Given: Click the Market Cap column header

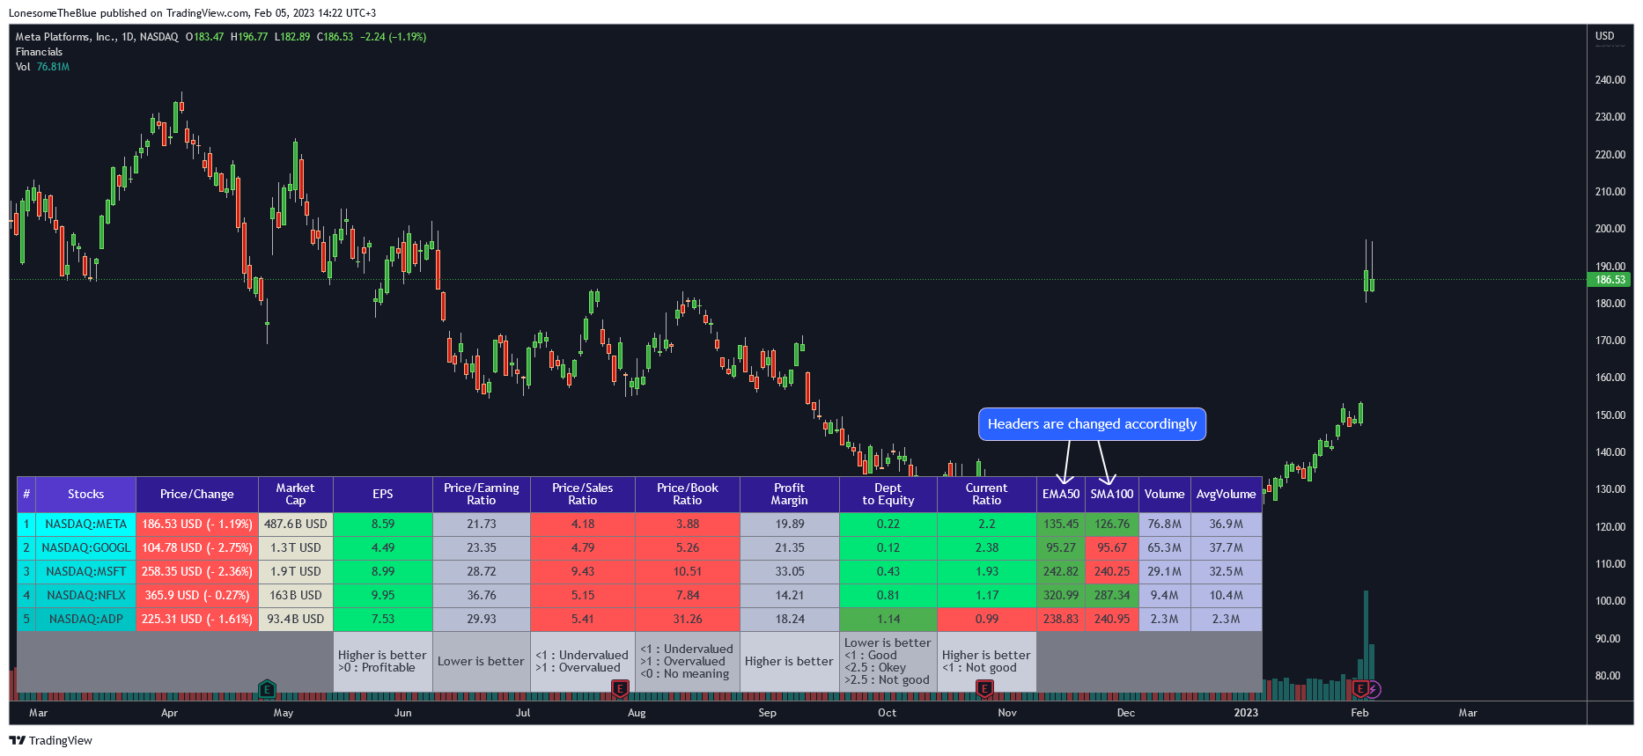Looking at the screenshot, I should (x=296, y=495).
